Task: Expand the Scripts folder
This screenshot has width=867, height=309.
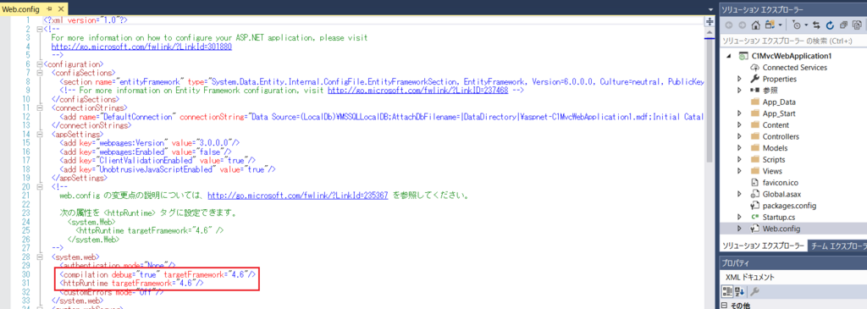Action: tap(739, 160)
